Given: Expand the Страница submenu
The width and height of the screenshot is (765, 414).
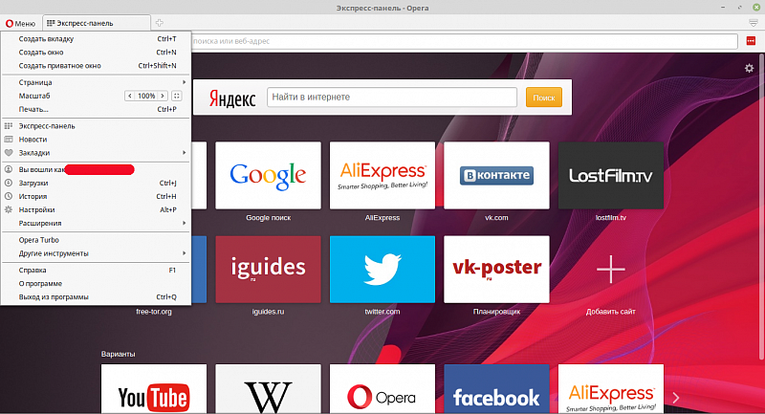Looking at the screenshot, I should pyautogui.click(x=96, y=82).
